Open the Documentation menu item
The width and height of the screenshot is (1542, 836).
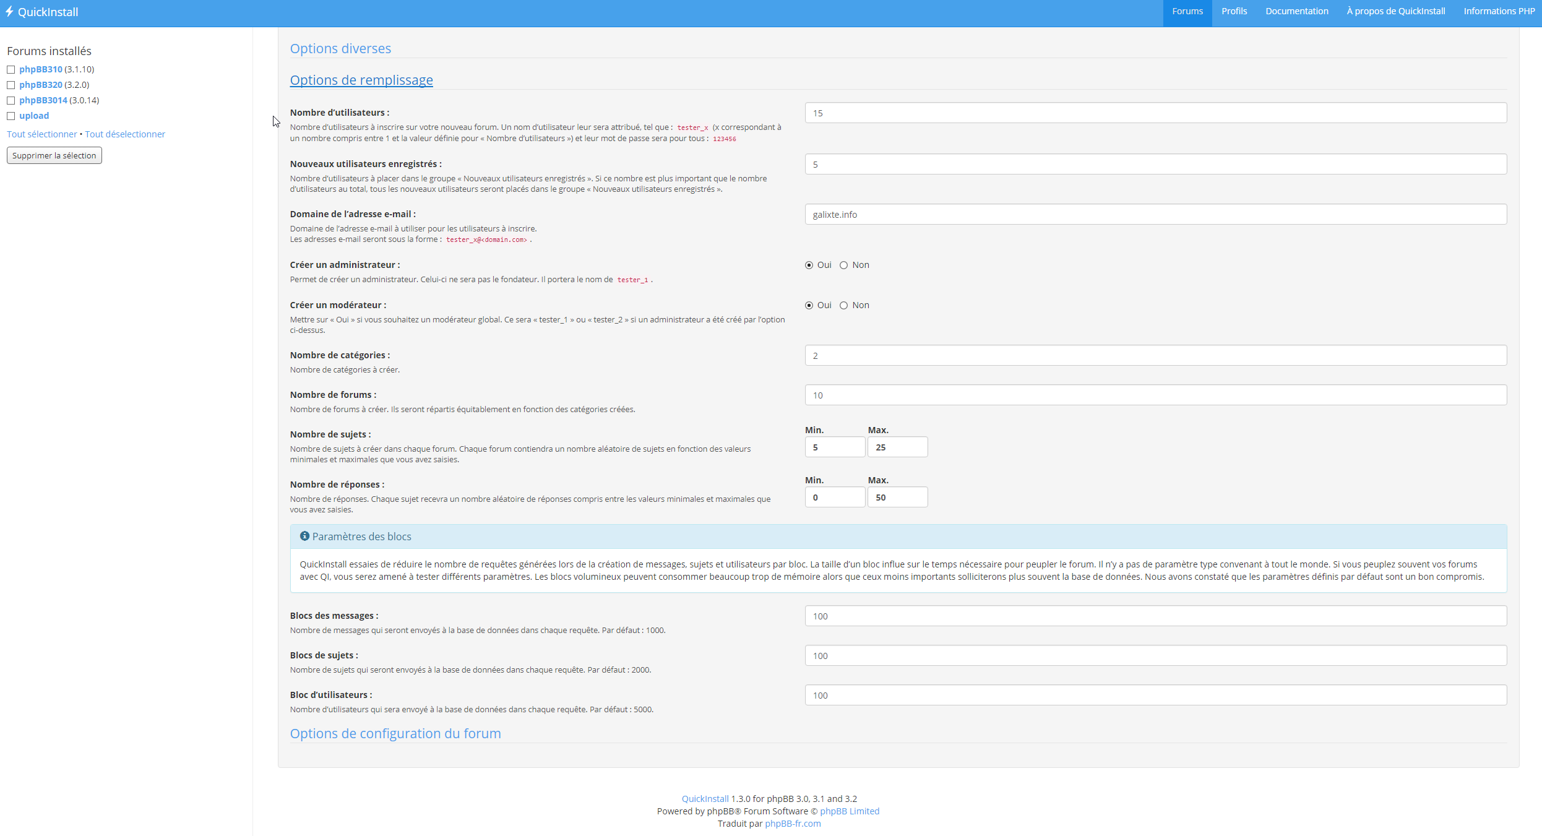[1297, 11]
